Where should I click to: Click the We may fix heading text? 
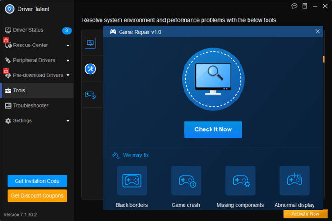pos(137,155)
